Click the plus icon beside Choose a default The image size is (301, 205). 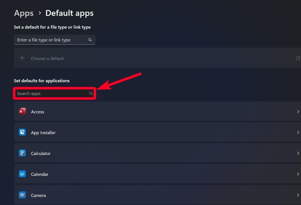tap(22, 58)
